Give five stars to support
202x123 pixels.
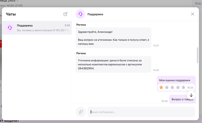[183, 87]
